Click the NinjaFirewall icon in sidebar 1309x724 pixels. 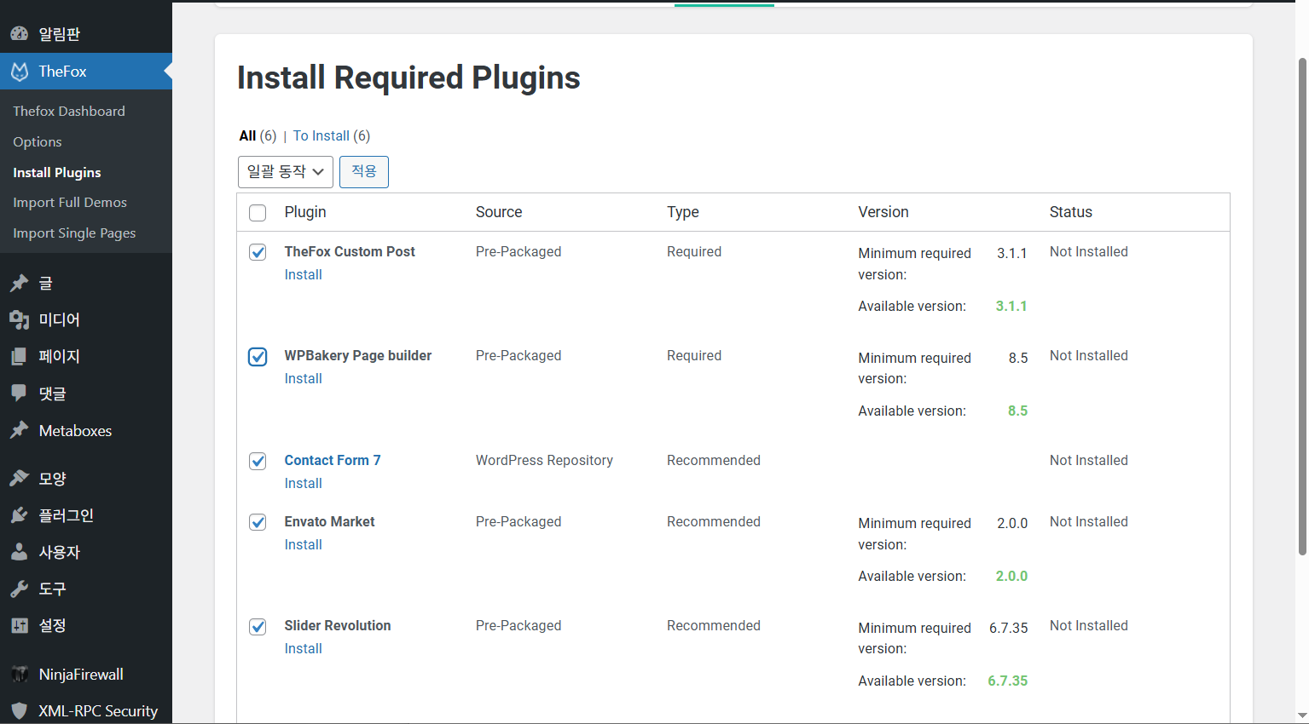[x=19, y=674]
